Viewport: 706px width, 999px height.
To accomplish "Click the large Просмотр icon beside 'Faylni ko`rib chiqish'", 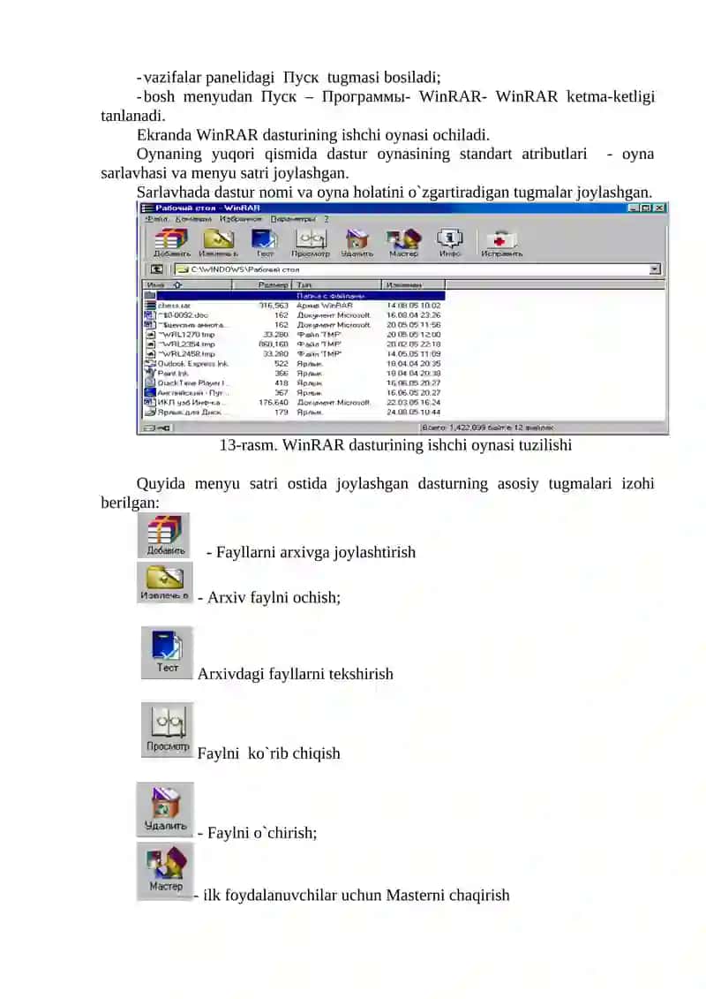I will (x=168, y=730).
